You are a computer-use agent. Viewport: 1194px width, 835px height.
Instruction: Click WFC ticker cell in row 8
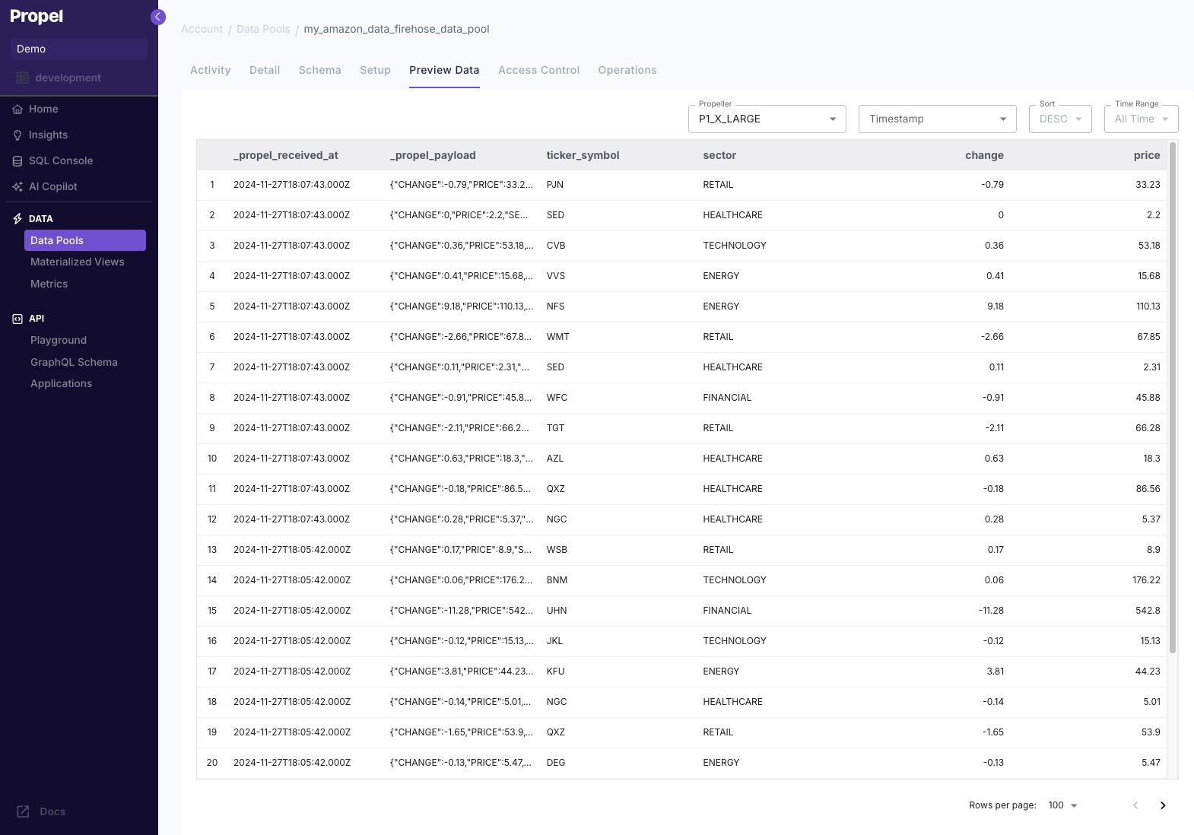click(557, 398)
